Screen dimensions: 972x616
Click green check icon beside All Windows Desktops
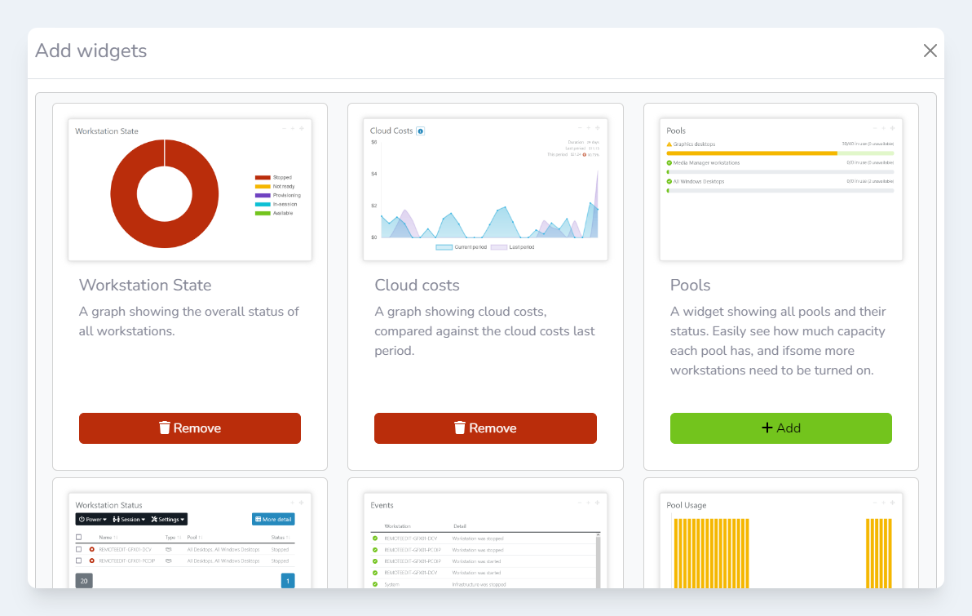click(x=669, y=181)
